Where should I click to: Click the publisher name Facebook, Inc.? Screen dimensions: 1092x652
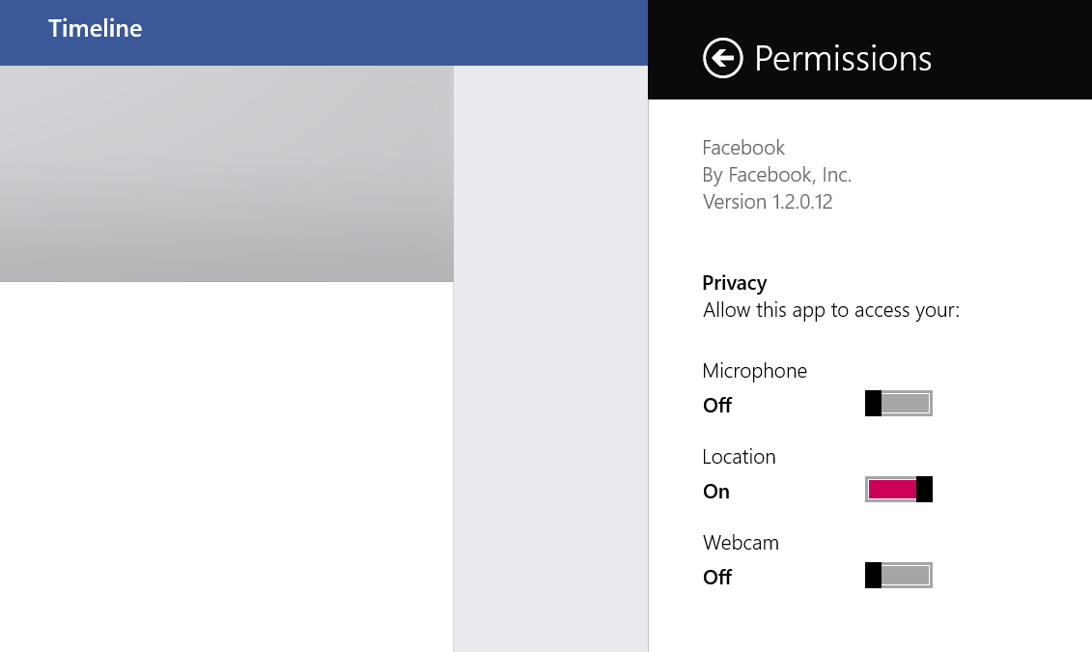[777, 175]
